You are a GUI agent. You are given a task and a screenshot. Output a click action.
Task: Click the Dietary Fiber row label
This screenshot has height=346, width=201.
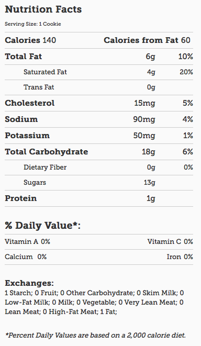[x=45, y=168]
